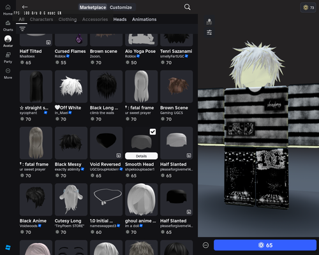Screen dimensions: 319x255
Task: Click creator name Voidwoods
Action: tap(29, 226)
